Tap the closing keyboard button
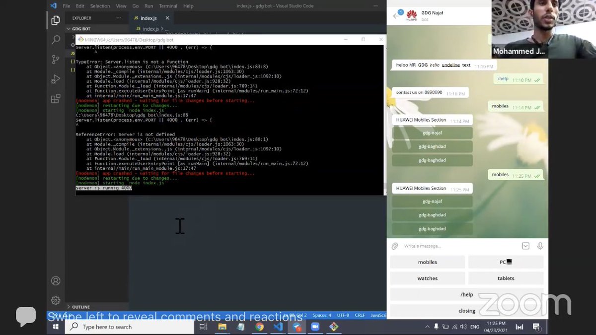Viewport: 596px width, 335px height. tap(467, 311)
